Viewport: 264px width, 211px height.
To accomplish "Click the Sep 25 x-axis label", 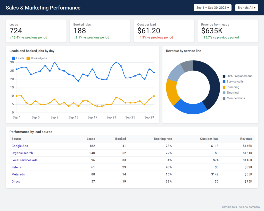I will (130, 117).
